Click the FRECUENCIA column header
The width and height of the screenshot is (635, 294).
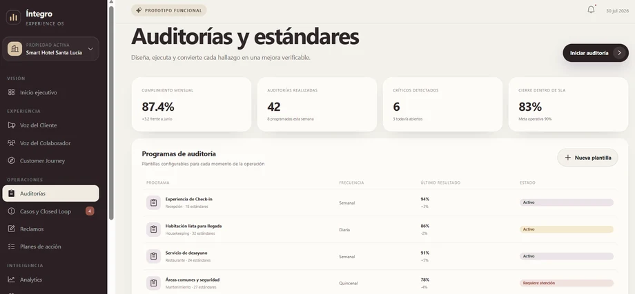[351, 183]
